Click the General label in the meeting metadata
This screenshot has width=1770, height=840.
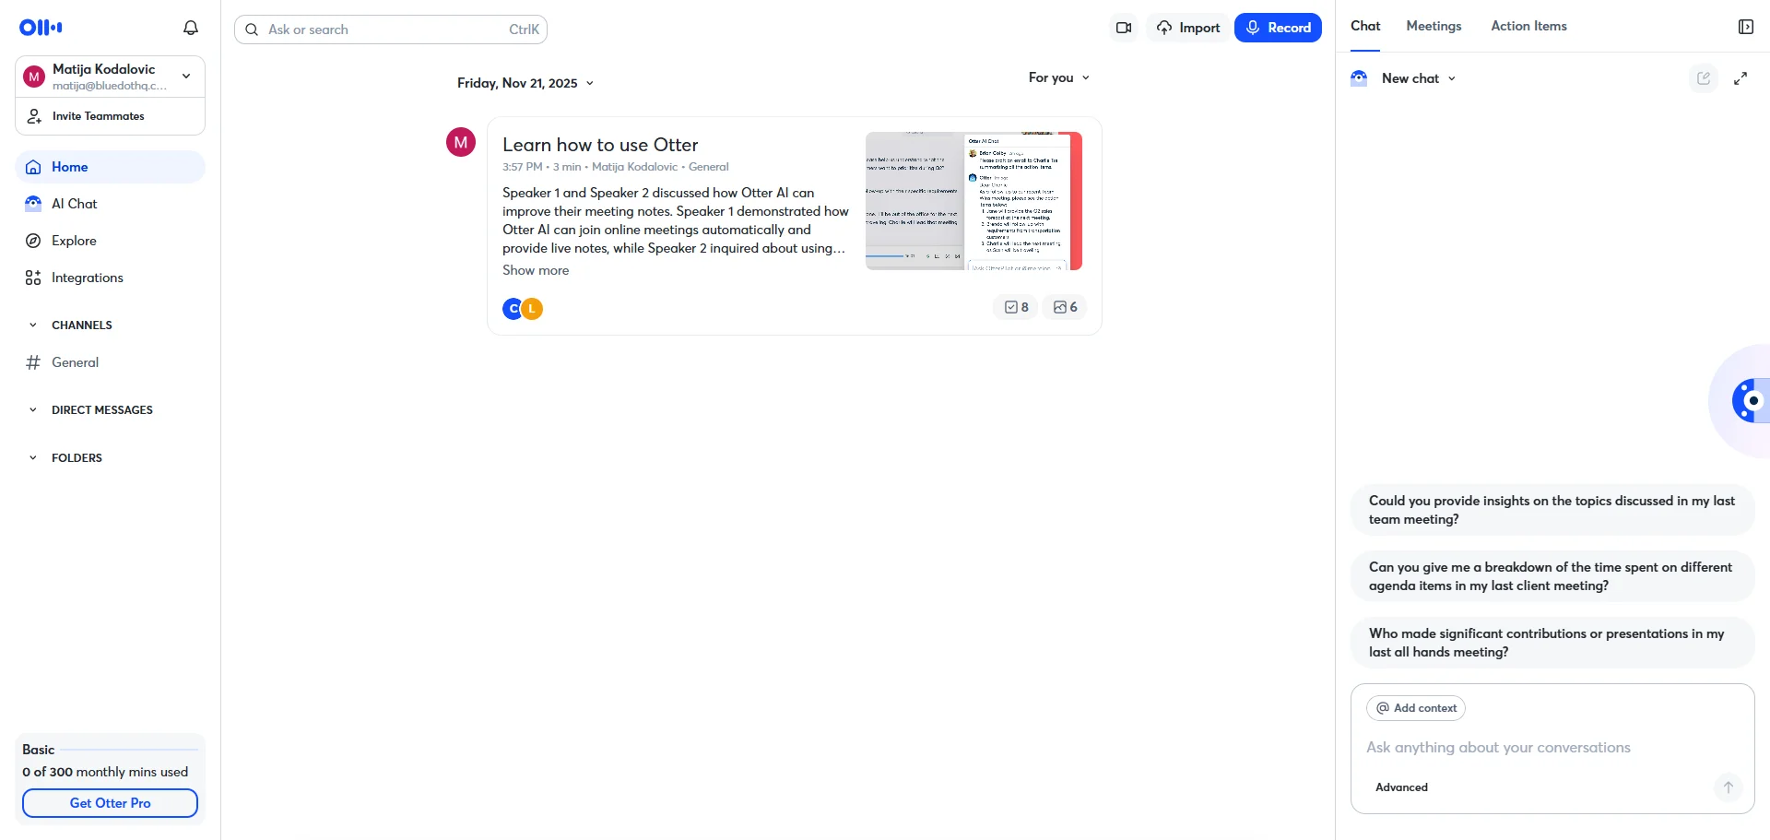click(709, 167)
